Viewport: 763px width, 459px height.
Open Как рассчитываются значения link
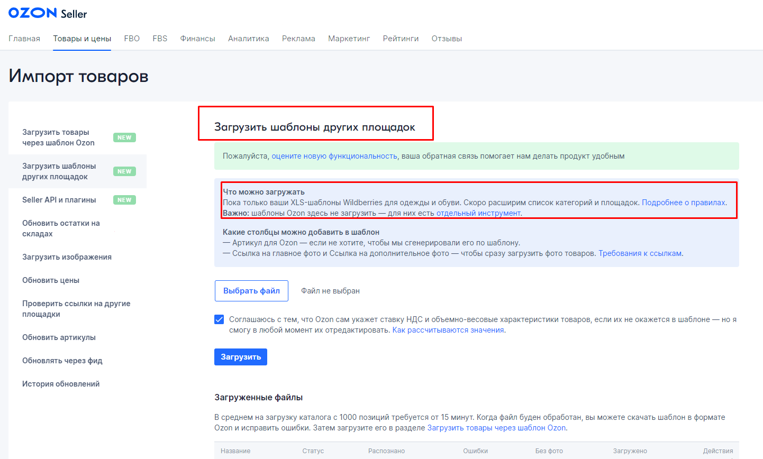(448, 330)
